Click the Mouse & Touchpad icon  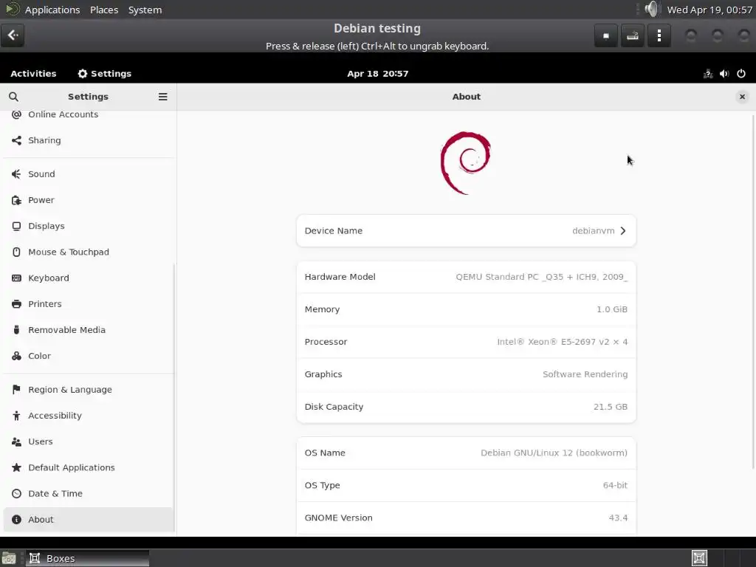(x=16, y=252)
